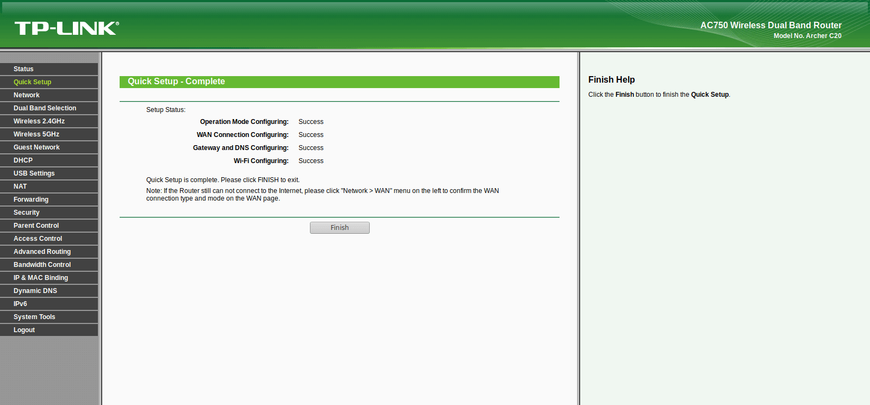Click Success status for Operation Mode
The width and height of the screenshot is (870, 405).
[x=311, y=122]
